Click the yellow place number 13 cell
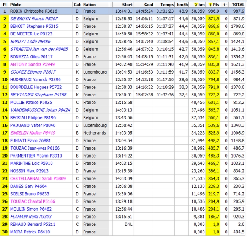 point(5,102)
